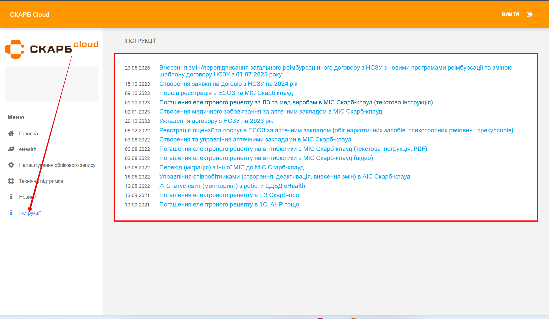Open Погашення електроного рецепту в 1С link

[229, 204]
